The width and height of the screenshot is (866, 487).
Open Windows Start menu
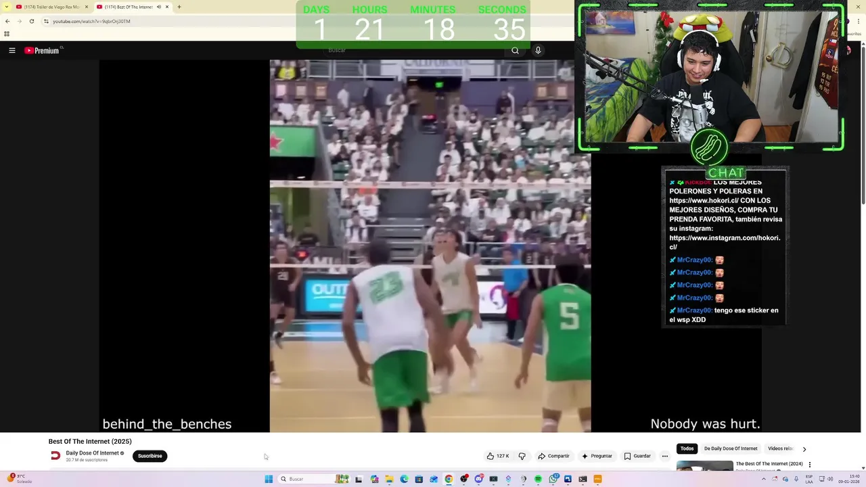(x=269, y=479)
